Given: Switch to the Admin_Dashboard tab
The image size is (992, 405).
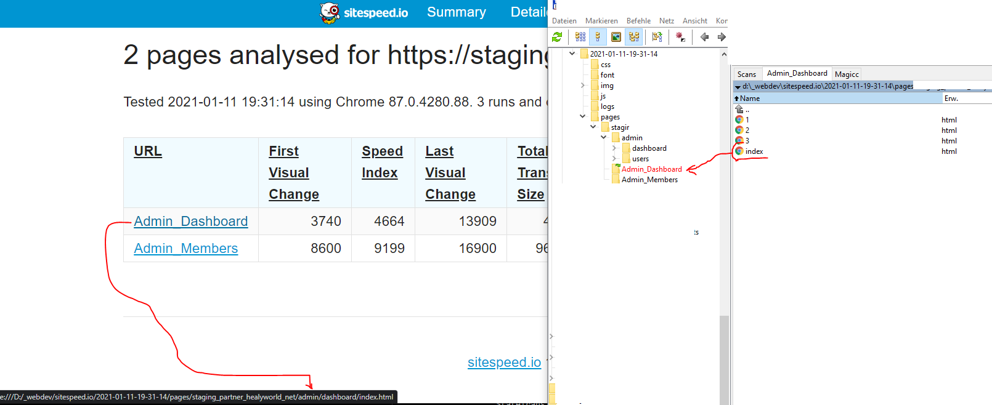Looking at the screenshot, I should tap(797, 73).
